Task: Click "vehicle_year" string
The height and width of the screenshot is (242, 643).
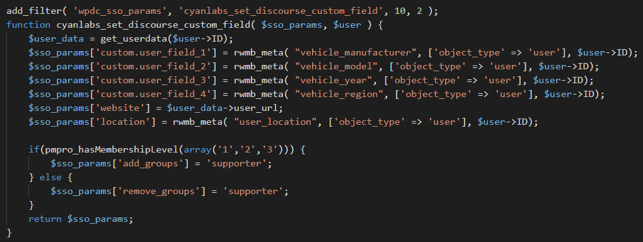Action: click(x=334, y=81)
